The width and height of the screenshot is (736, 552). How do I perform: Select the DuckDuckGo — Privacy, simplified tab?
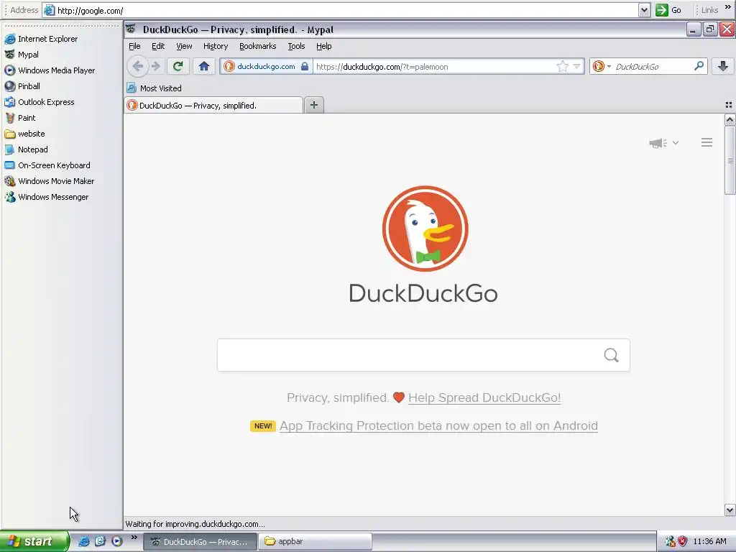[x=214, y=105]
